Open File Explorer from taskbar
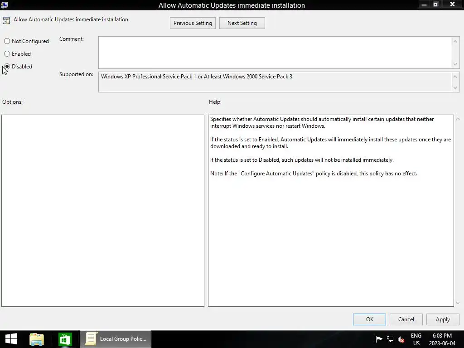This screenshot has width=464, height=348. tap(37, 339)
